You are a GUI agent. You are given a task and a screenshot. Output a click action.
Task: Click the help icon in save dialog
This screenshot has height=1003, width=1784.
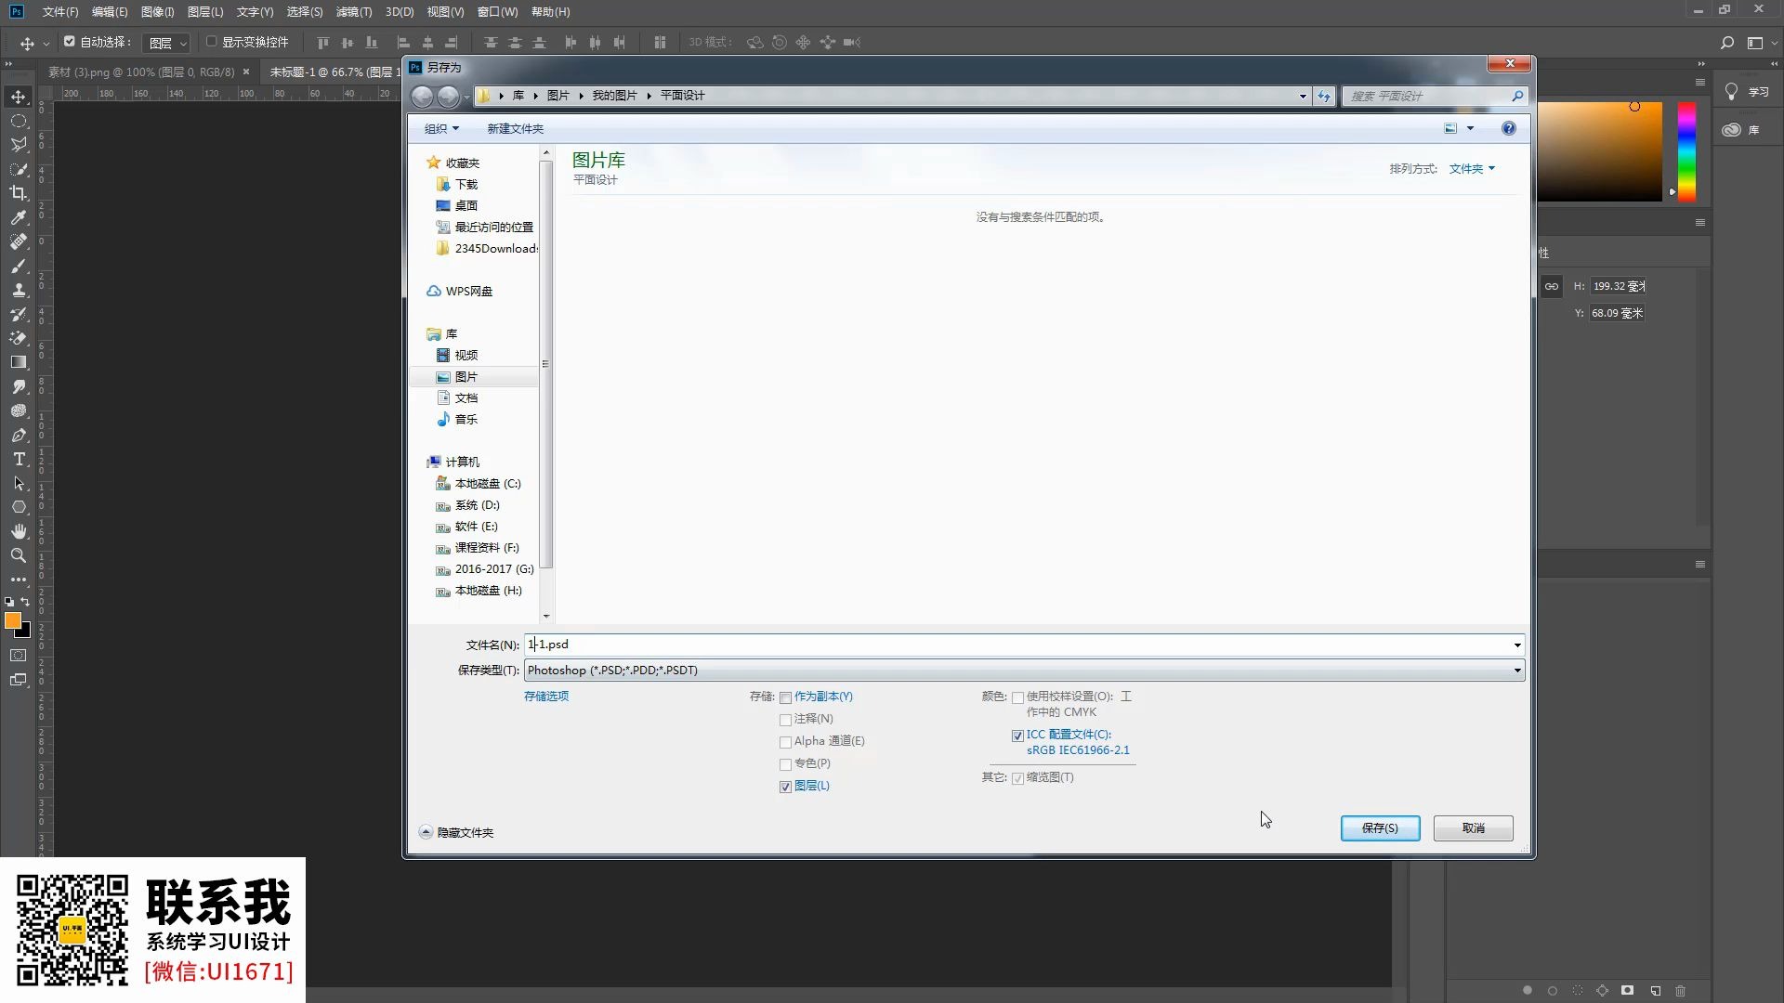[x=1508, y=128]
